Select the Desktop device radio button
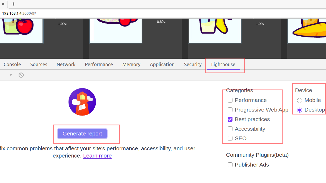 [299, 110]
